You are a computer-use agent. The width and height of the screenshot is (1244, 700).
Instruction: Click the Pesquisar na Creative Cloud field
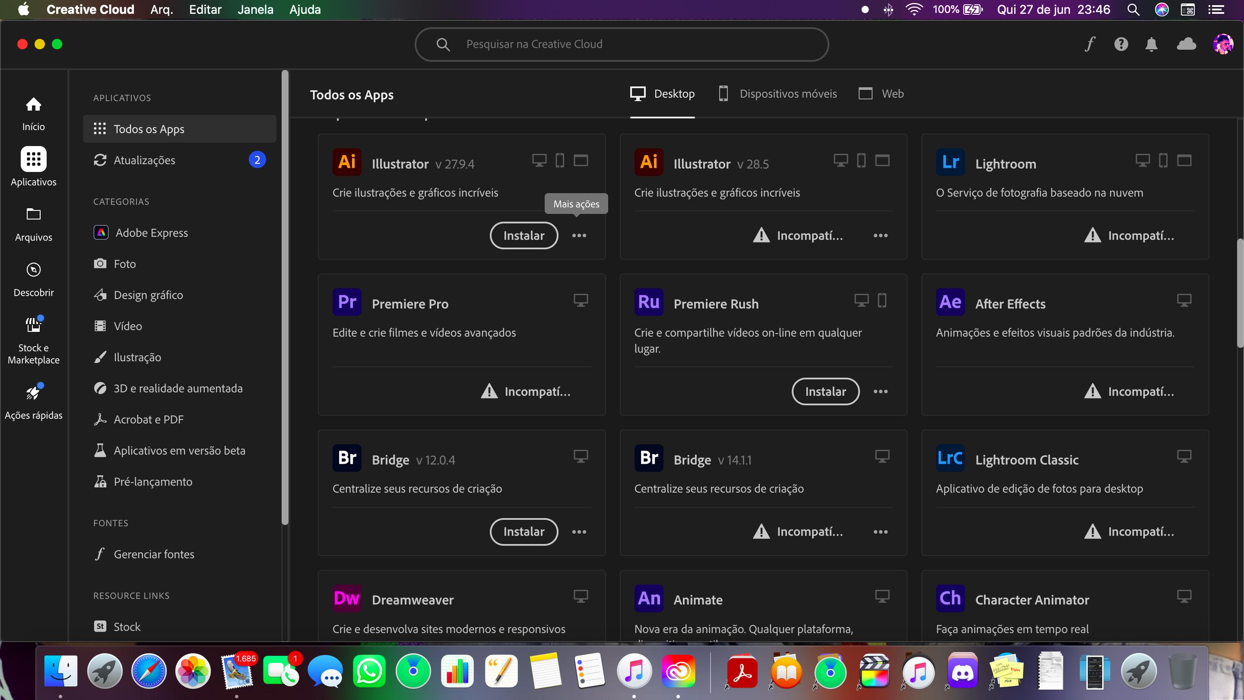[x=621, y=44]
